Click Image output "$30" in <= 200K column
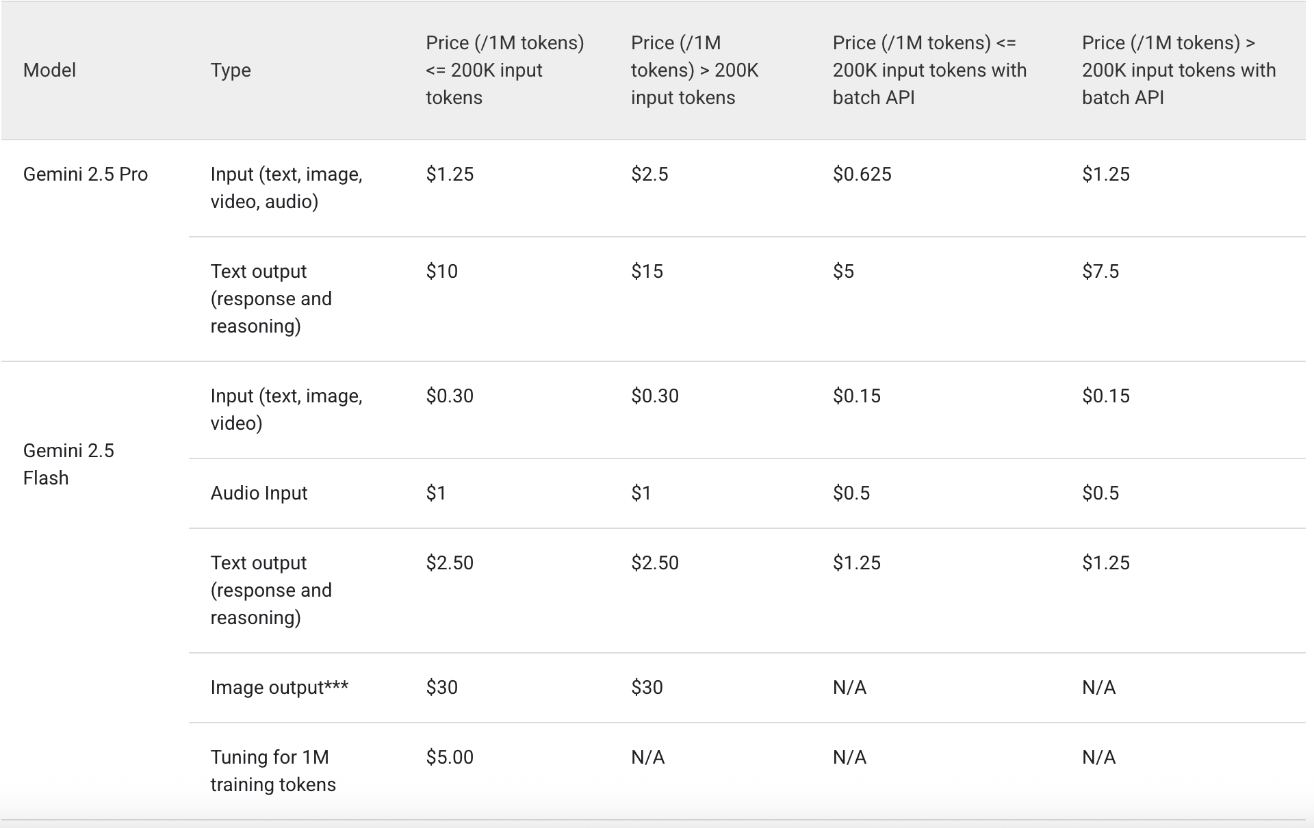Screen dimensions: 1314x828 [441, 688]
